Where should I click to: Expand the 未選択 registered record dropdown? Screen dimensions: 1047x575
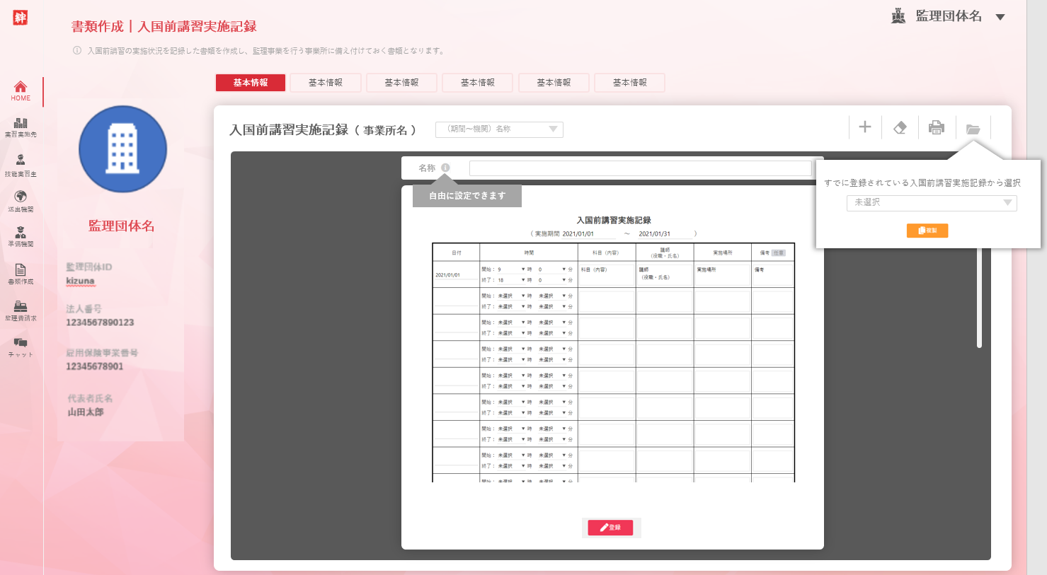point(932,203)
